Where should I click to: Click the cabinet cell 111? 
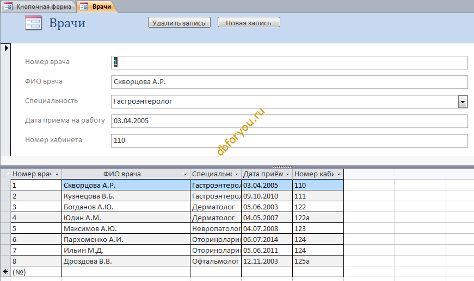coord(318,196)
